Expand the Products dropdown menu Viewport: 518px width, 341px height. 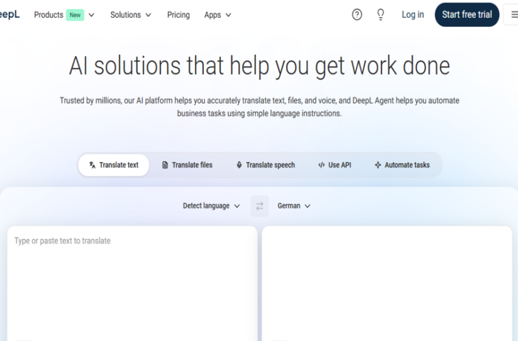64,15
